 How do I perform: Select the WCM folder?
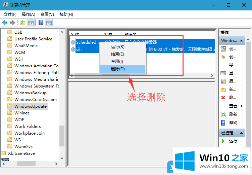coord(19,53)
